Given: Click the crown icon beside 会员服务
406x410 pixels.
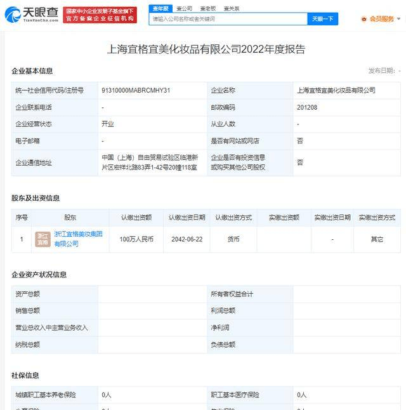Looking at the screenshot, I should tap(364, 19).
